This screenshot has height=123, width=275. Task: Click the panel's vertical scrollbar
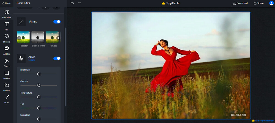pos(66,67)
